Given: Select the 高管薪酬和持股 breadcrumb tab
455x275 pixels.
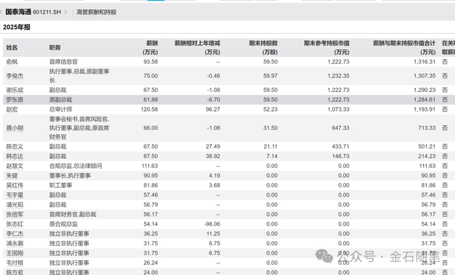Looking at the screenshot, I should (x=96, y=12).
